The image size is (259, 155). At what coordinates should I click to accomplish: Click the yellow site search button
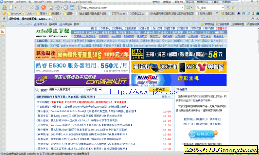pos(159,89)
